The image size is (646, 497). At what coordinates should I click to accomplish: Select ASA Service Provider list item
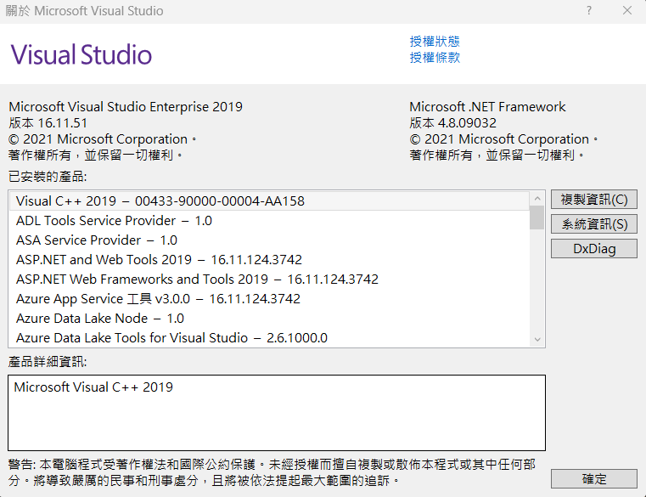coord(97,240)
